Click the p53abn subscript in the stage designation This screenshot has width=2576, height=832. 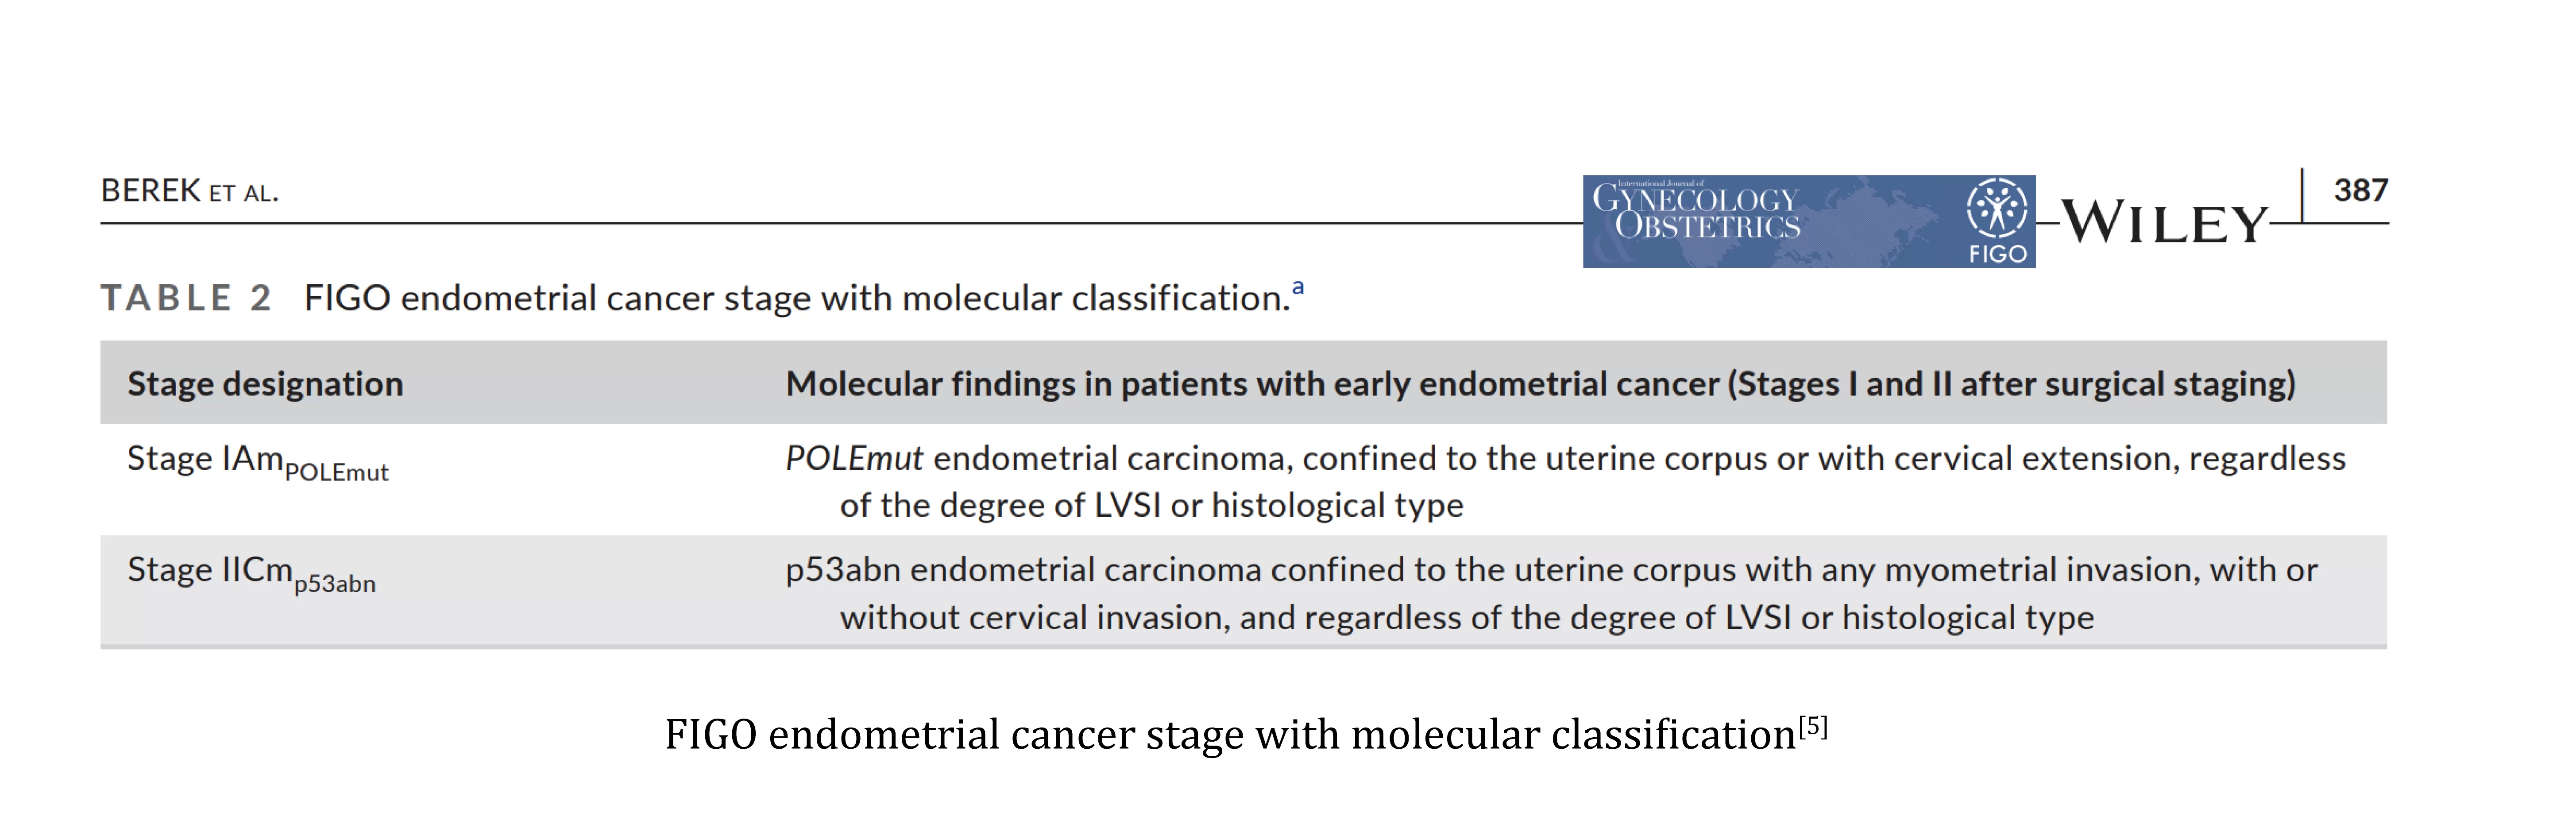click(335, 583)
